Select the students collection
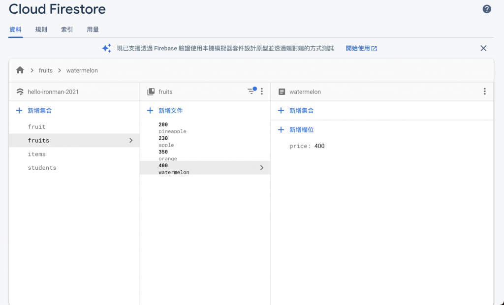The image size is (504, 305). [x=42, y=168]
